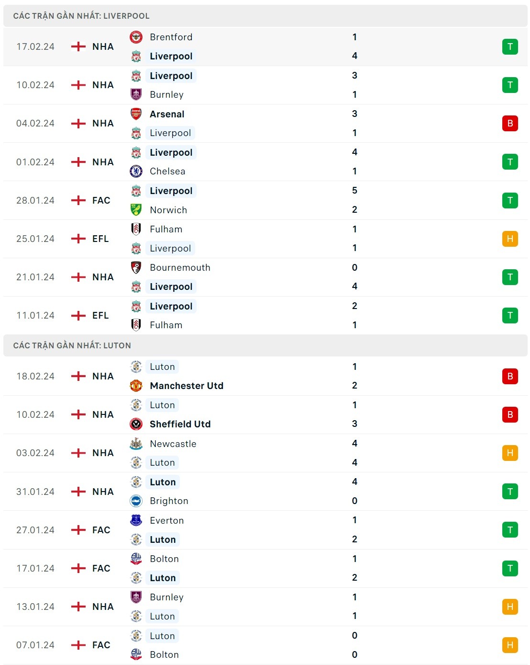Click the Manchester Utd crest icon
This screenshot has height=665, width=530.
pos(136,386)
